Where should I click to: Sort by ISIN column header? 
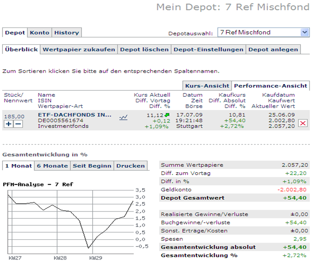pos(44,101)
